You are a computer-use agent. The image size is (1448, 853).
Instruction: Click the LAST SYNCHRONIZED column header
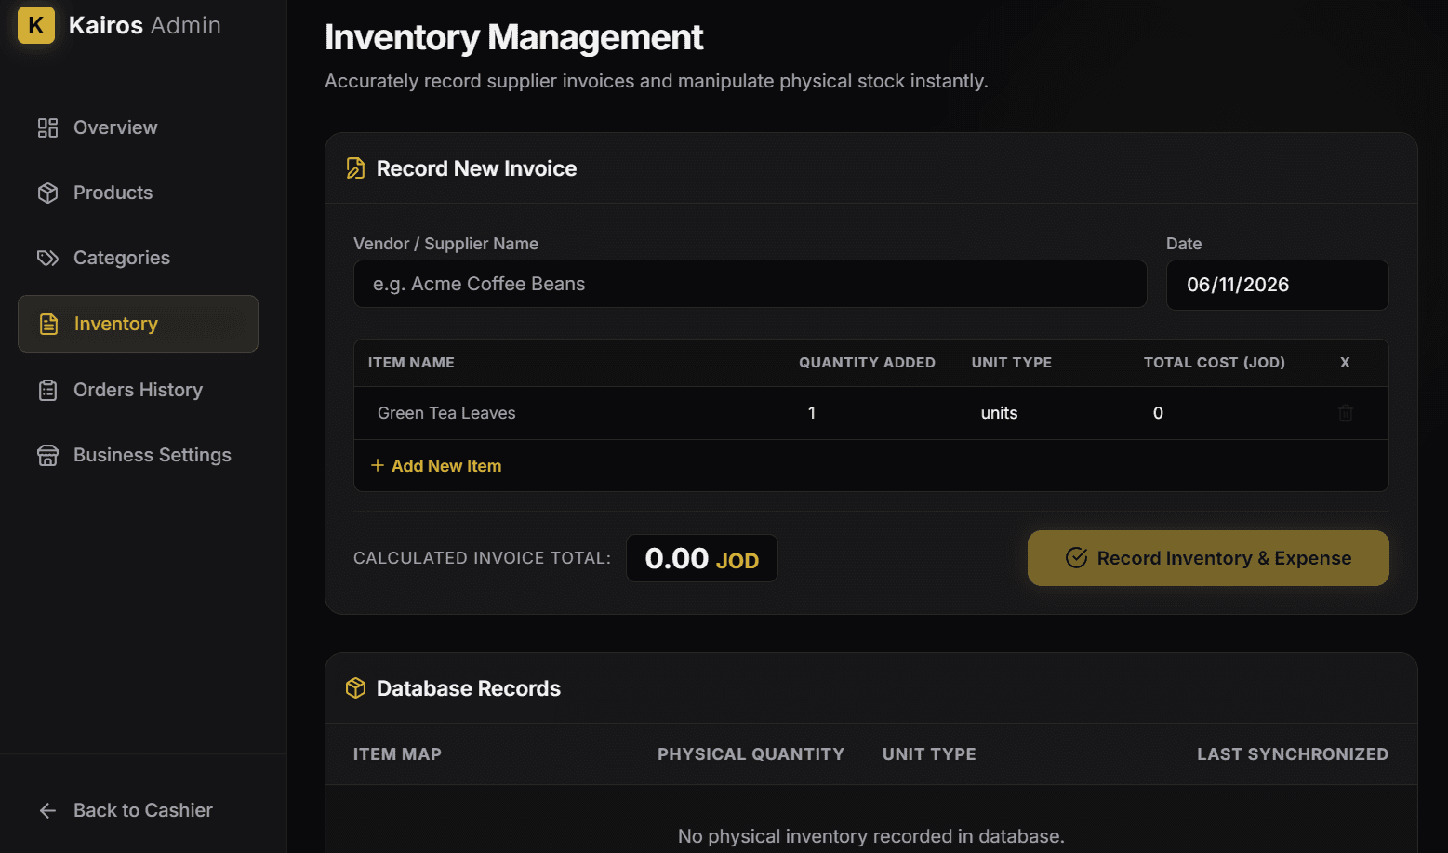(1293, 754)
